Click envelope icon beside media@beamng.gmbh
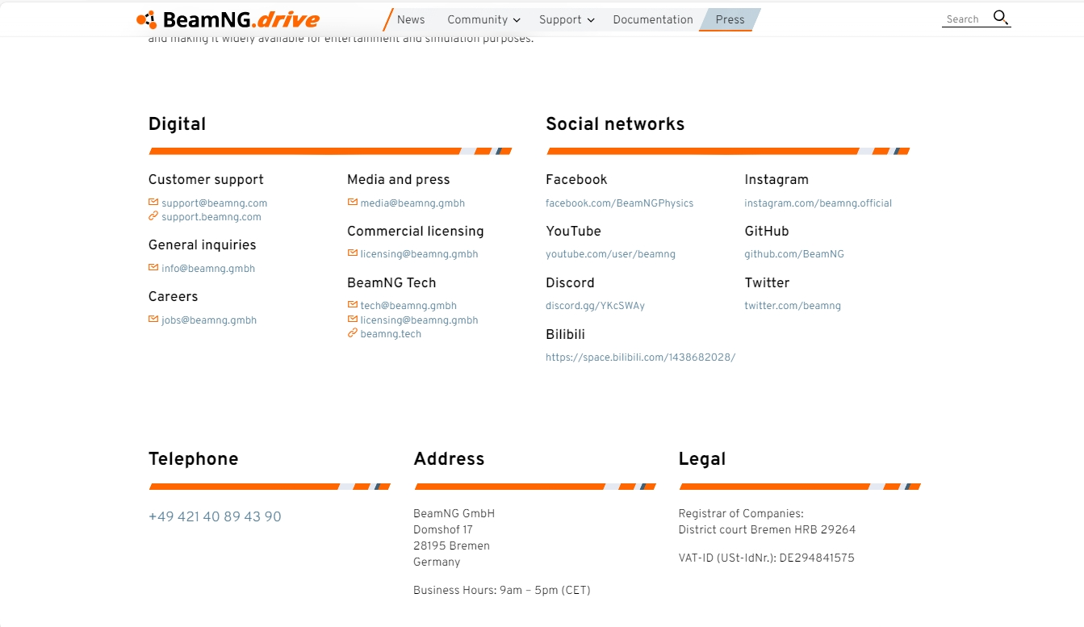 coord(353,203)
